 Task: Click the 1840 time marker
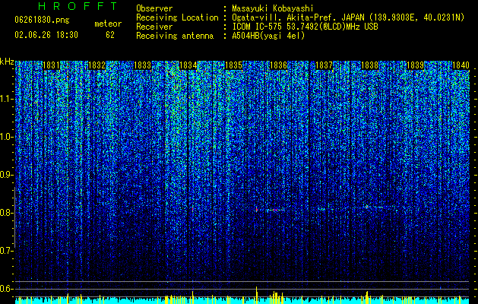point(461,65)
